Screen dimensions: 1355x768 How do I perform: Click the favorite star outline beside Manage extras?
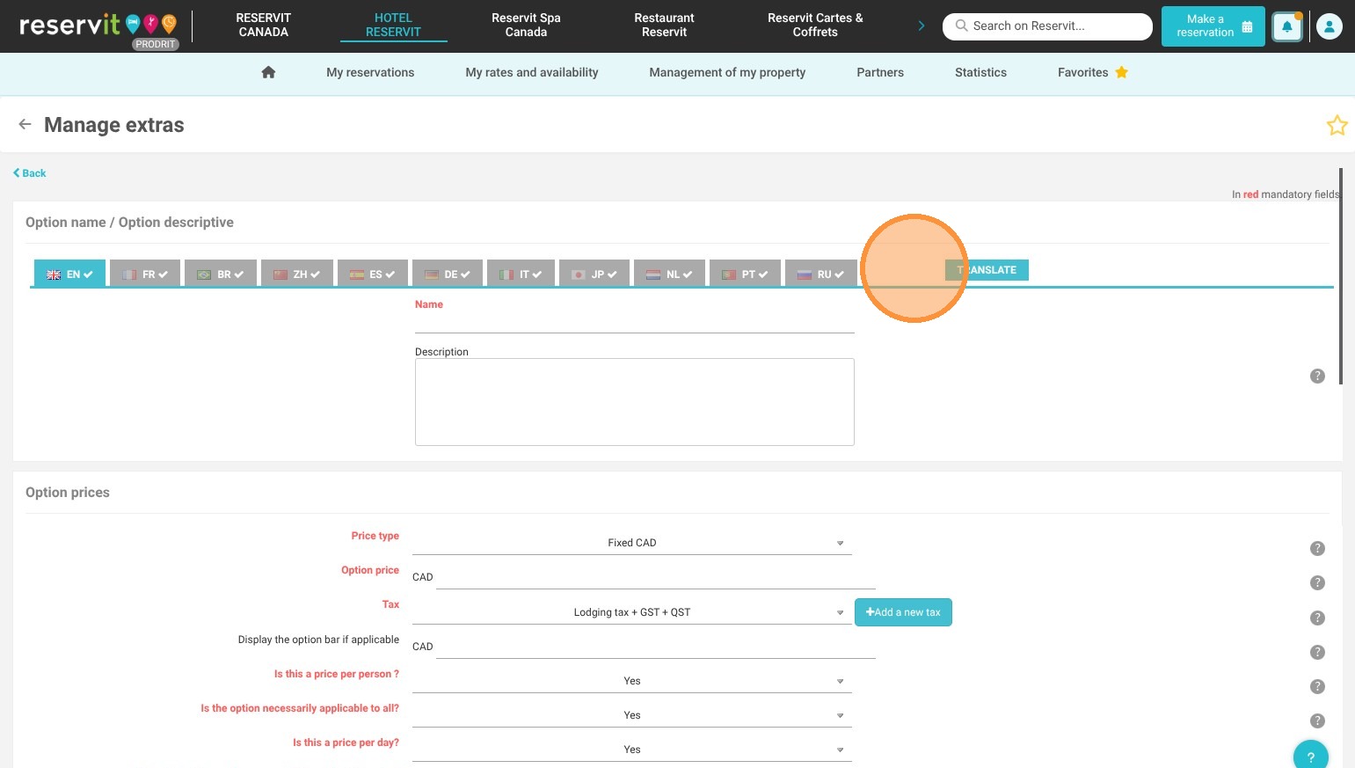click(1337, 125)
